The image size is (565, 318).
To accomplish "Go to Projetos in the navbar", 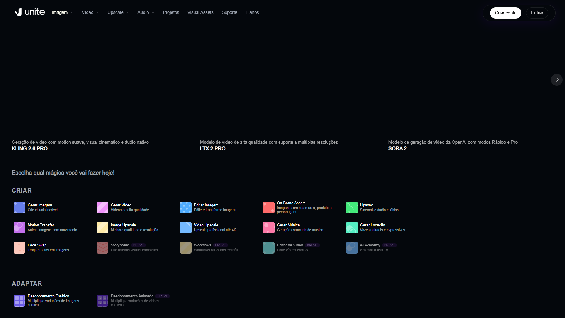I will [171, 12].
